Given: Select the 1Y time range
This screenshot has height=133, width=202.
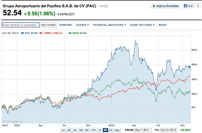Looking at the screenshot, I should coord(100,130).
